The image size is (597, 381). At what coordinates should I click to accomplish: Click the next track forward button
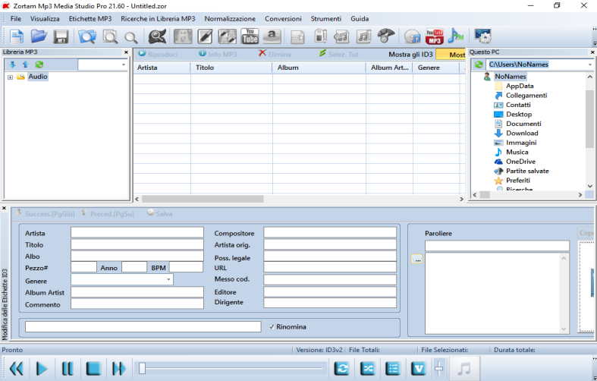(119, 368)
